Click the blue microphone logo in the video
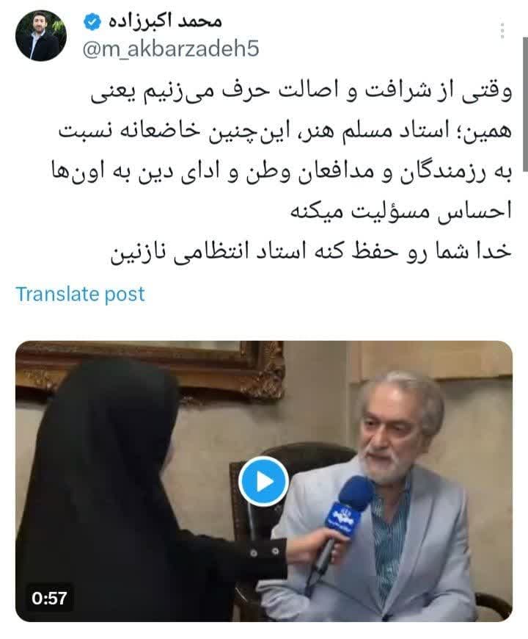The height and width of the screenshot is (639, 528). click(348, 511)
